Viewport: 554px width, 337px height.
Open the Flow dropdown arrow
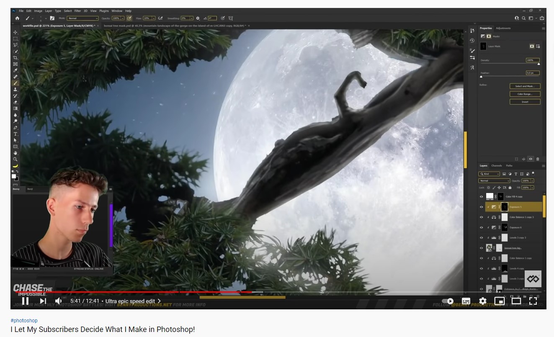click(154, 18)
